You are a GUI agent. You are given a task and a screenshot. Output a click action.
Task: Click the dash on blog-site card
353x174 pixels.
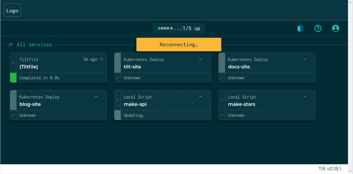(96, 96)
